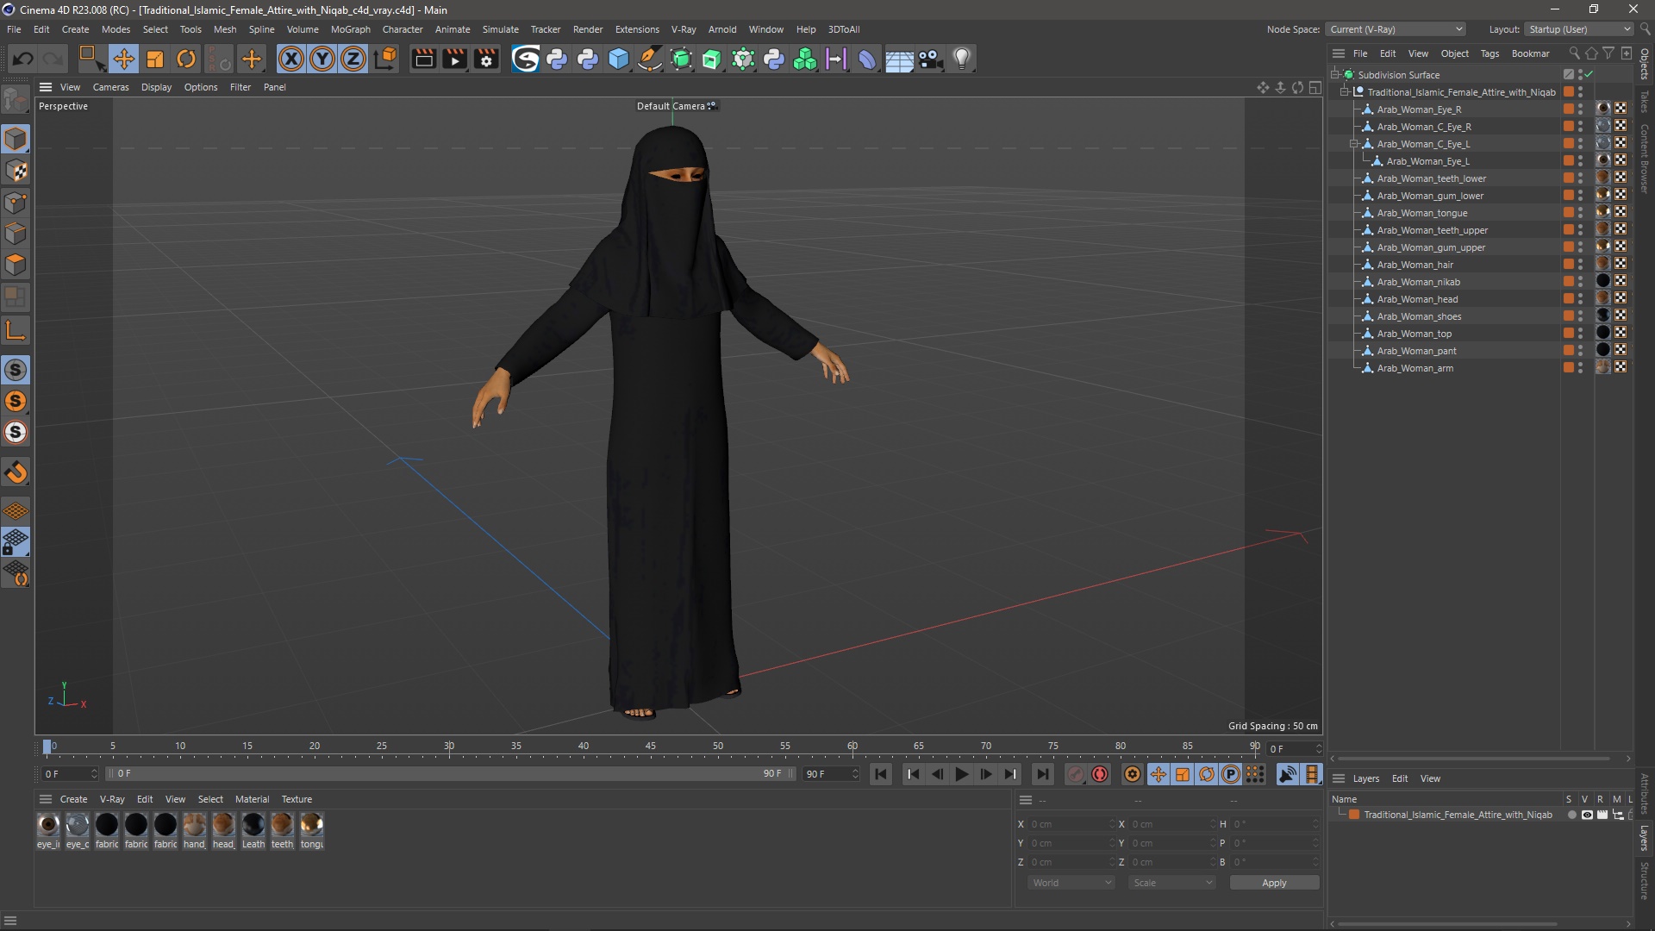Open the Simulate menu
Screen dimensions: 1655x931
500,29
